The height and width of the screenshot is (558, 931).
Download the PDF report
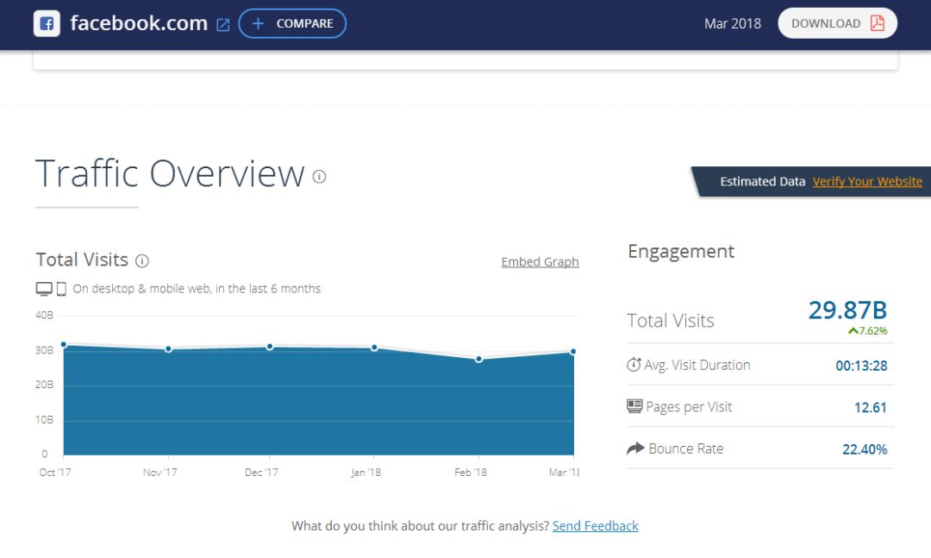(837, 23)
